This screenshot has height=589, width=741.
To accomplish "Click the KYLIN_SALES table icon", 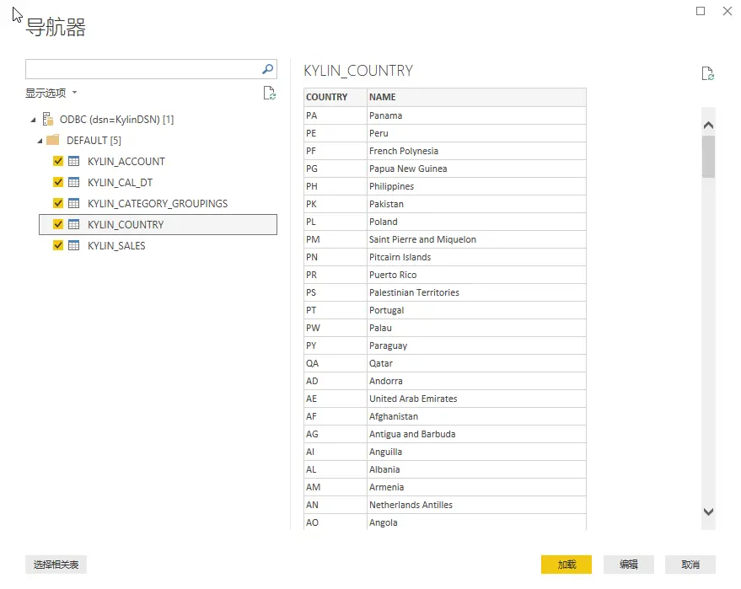I will coord(73,245).
